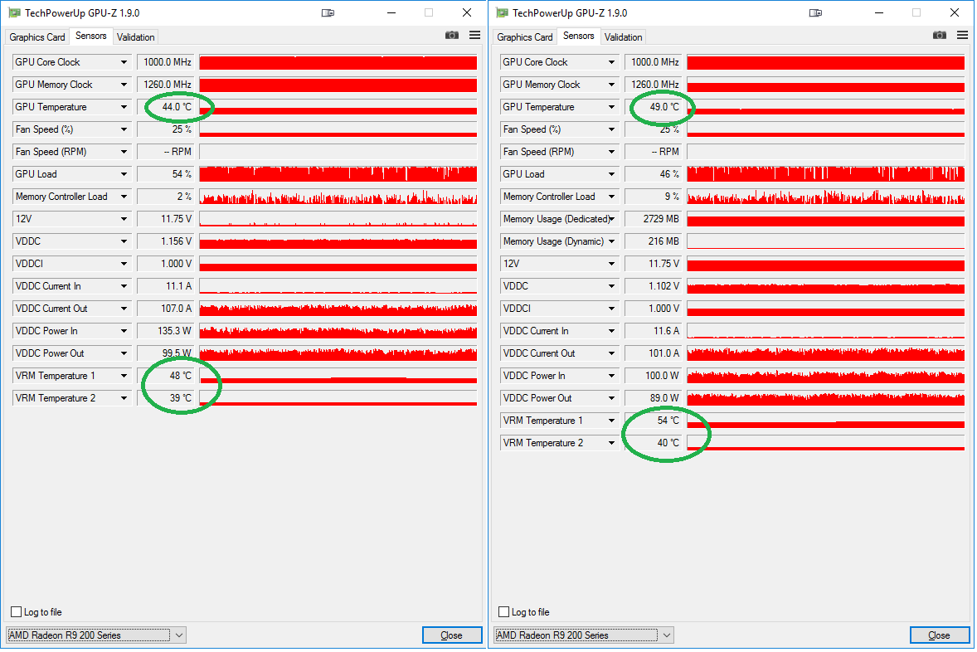977x652 pixels.
Task: Click the GPU-Z app icon in left title bar
Action: coord(14,12)
